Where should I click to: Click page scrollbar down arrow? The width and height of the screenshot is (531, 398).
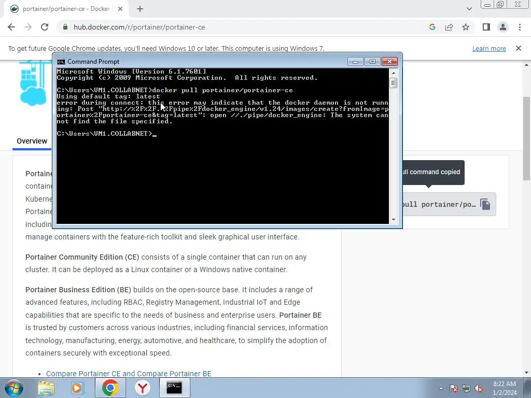(527, 373)
